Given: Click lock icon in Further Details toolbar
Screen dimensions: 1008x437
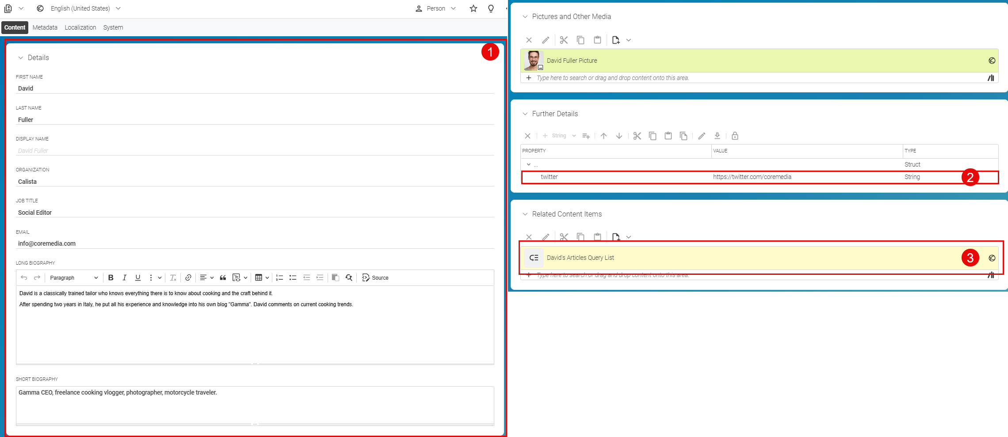Looking at the screenshot, I should click(735, 136).
